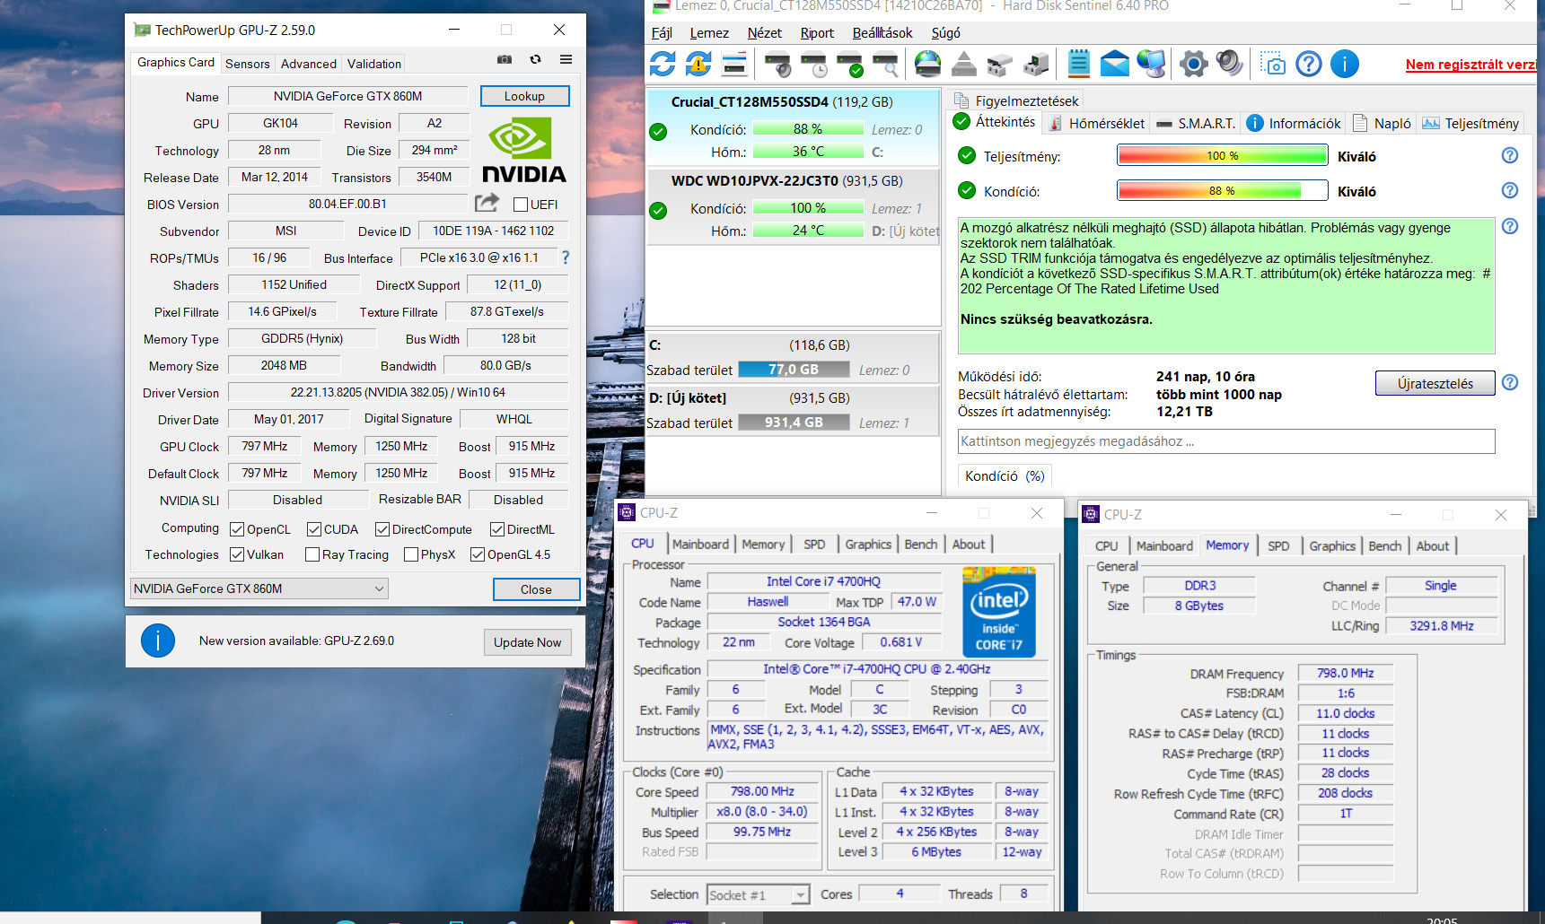Open the Nézet menu
Viewport: 1545px width, 924px height.
point(765,33)
